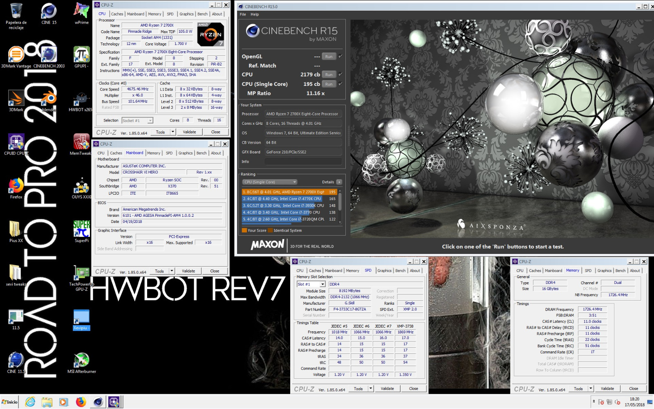Open the Help menu in Cinebench
This screenshot has width=654, height=409.
tap(255, 14)
